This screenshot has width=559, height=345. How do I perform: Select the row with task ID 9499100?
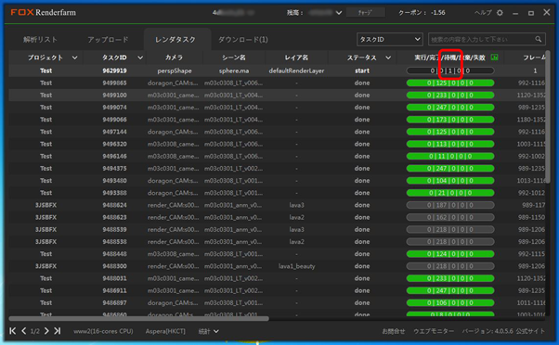[x=277, y=96]
